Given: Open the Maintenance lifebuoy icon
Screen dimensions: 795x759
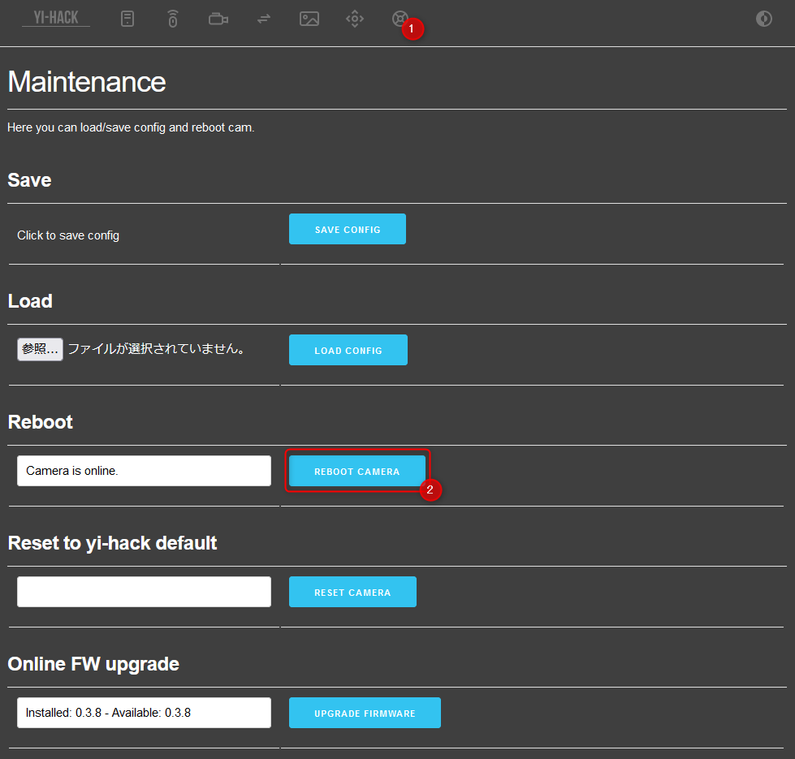Looking at the screenshot, I should pyautogui.click(x=400, y=19).
